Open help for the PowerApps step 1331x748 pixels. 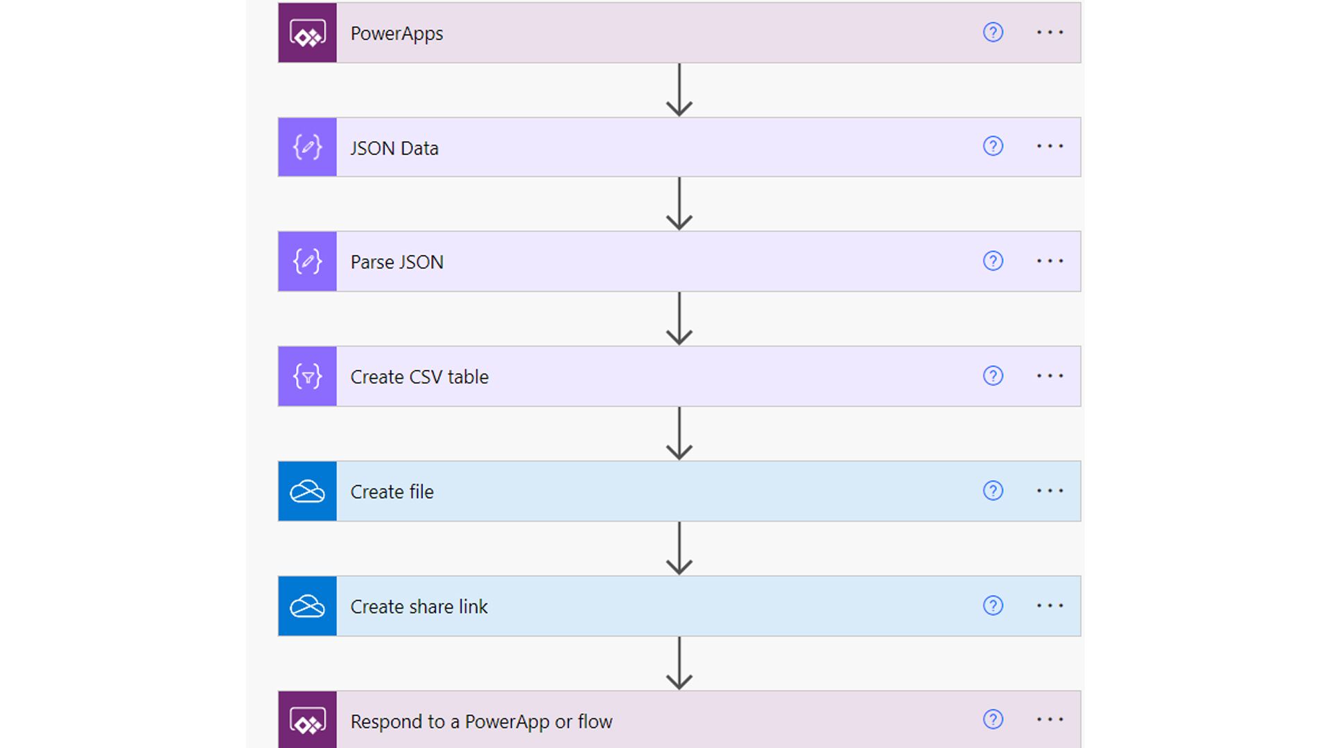click(993, 32)
